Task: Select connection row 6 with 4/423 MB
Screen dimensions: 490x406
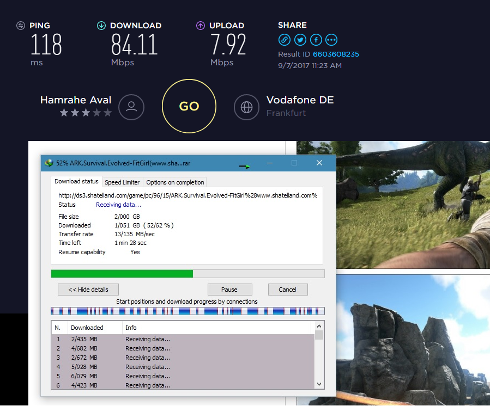Action: tap(183, 385)
